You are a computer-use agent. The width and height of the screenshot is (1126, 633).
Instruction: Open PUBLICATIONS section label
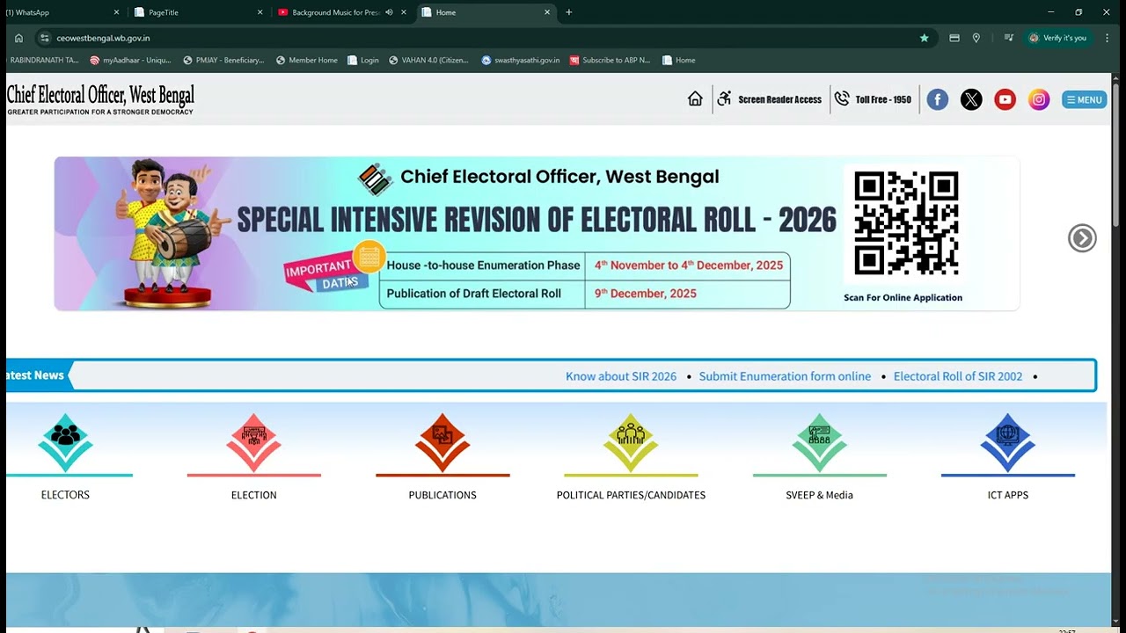442,495
